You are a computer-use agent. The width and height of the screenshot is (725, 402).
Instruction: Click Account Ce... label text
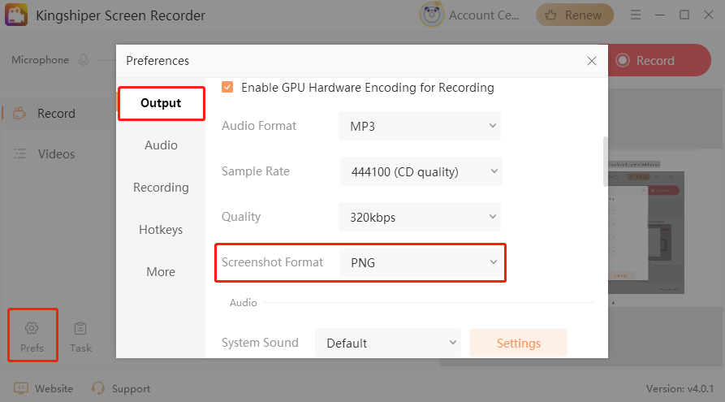[x=484, y=15]
